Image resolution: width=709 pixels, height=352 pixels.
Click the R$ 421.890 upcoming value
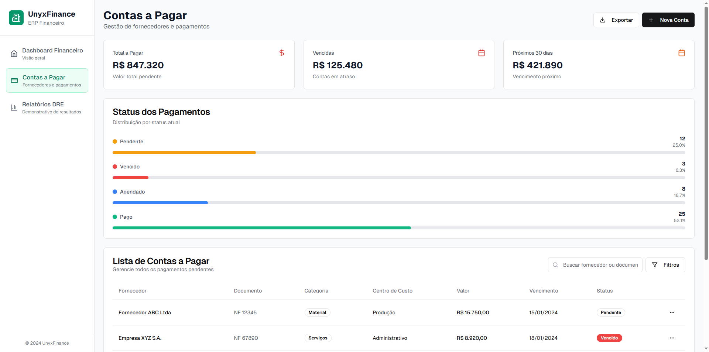click(538, 65)
